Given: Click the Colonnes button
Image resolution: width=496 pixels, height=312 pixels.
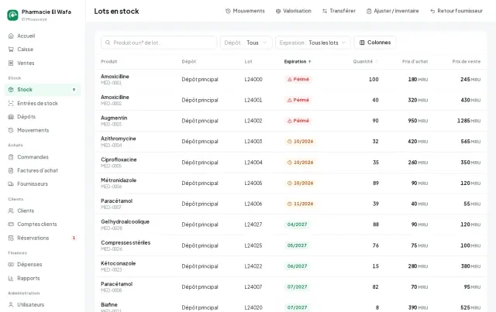Looking at the screenshot, I should 375,43.
